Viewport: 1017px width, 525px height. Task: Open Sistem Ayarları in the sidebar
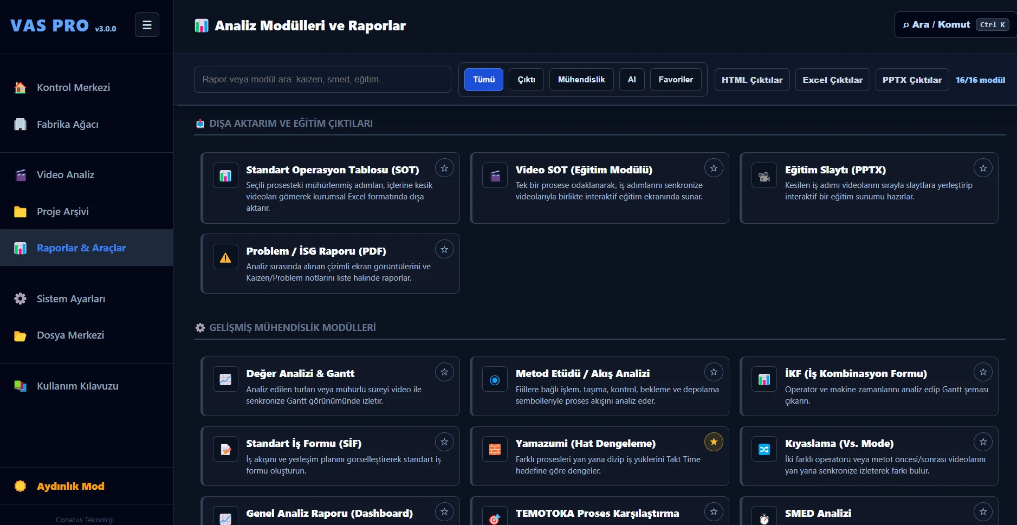click(x=87, y=299)
